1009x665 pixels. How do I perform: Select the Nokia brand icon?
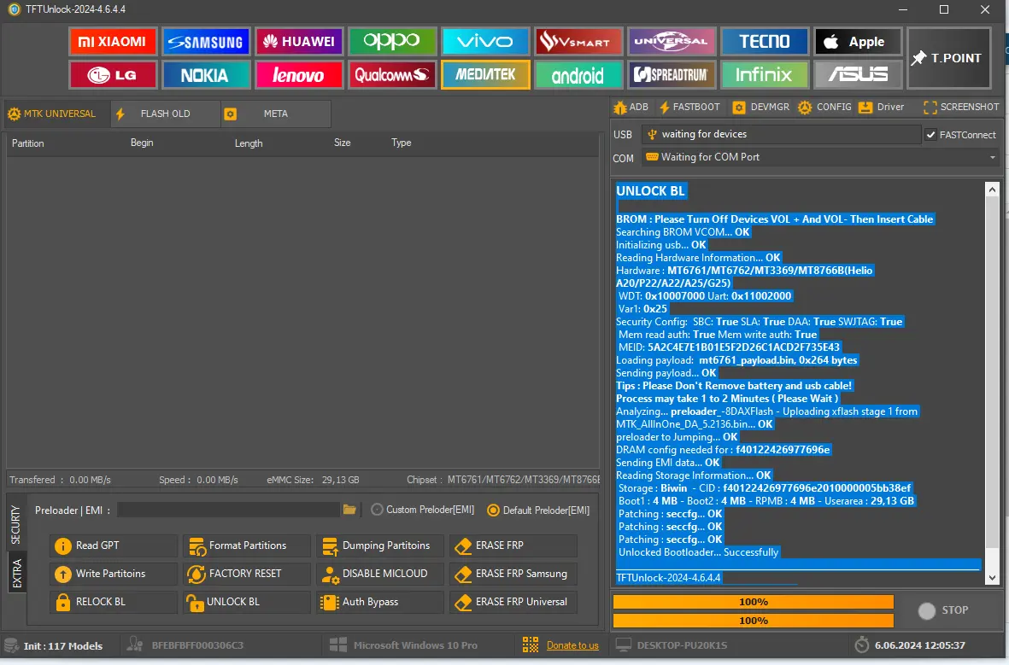tap(206, 75)
